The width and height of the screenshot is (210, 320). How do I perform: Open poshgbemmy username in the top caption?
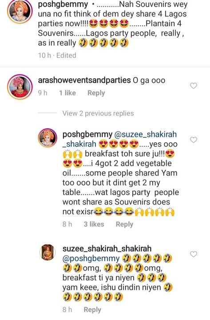tap(63, 4)
